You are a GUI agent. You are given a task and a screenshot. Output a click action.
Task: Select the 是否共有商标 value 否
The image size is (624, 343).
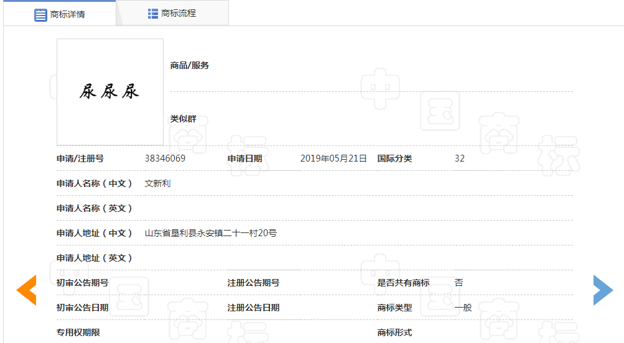[x=459, y=283]
